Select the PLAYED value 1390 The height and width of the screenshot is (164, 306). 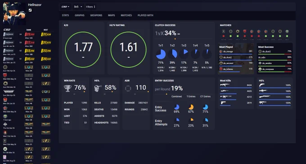(x=84, y=103)
